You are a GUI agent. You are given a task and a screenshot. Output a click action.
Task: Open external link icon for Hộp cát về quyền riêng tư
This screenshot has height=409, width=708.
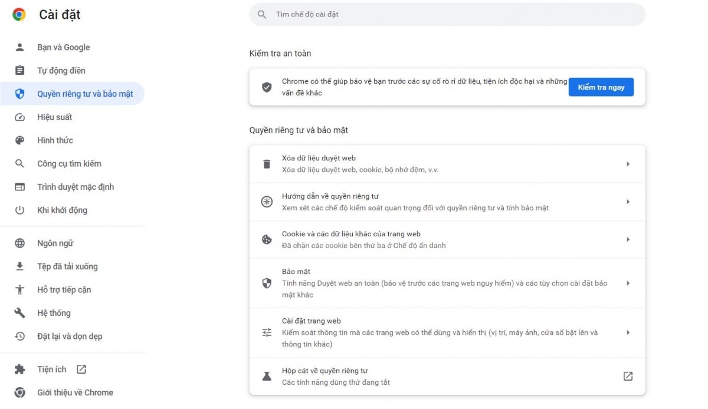(628, 376)
